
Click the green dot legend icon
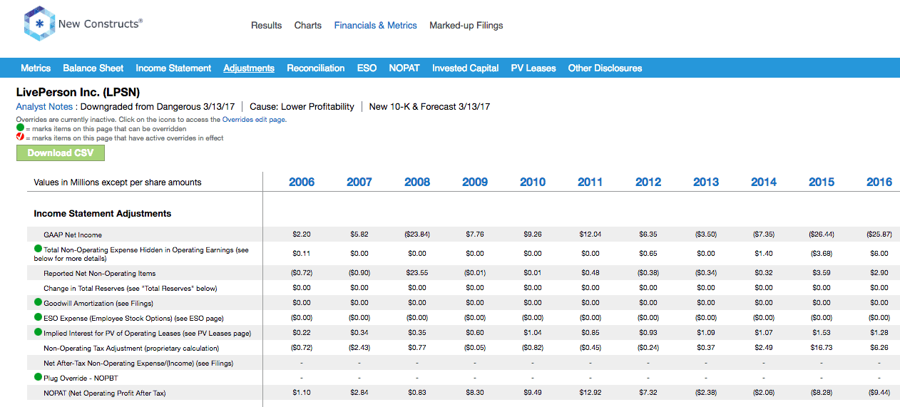coord(20,128)
